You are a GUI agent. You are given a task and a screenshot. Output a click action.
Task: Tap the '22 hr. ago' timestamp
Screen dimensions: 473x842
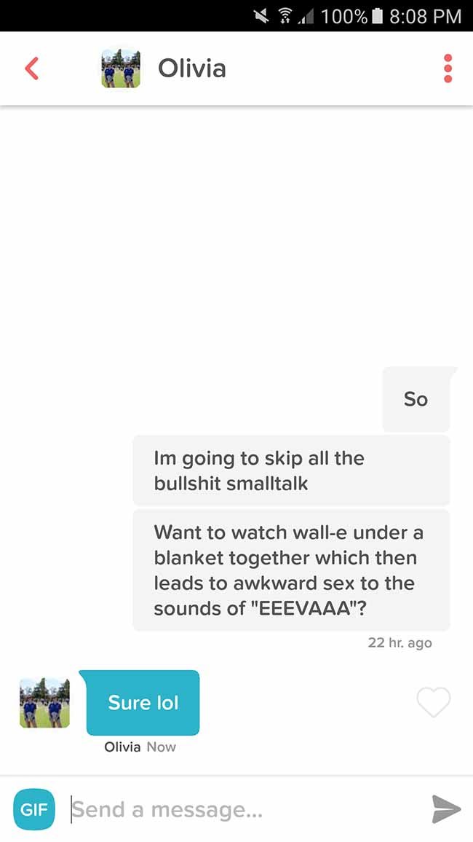[x=400, y=642]
